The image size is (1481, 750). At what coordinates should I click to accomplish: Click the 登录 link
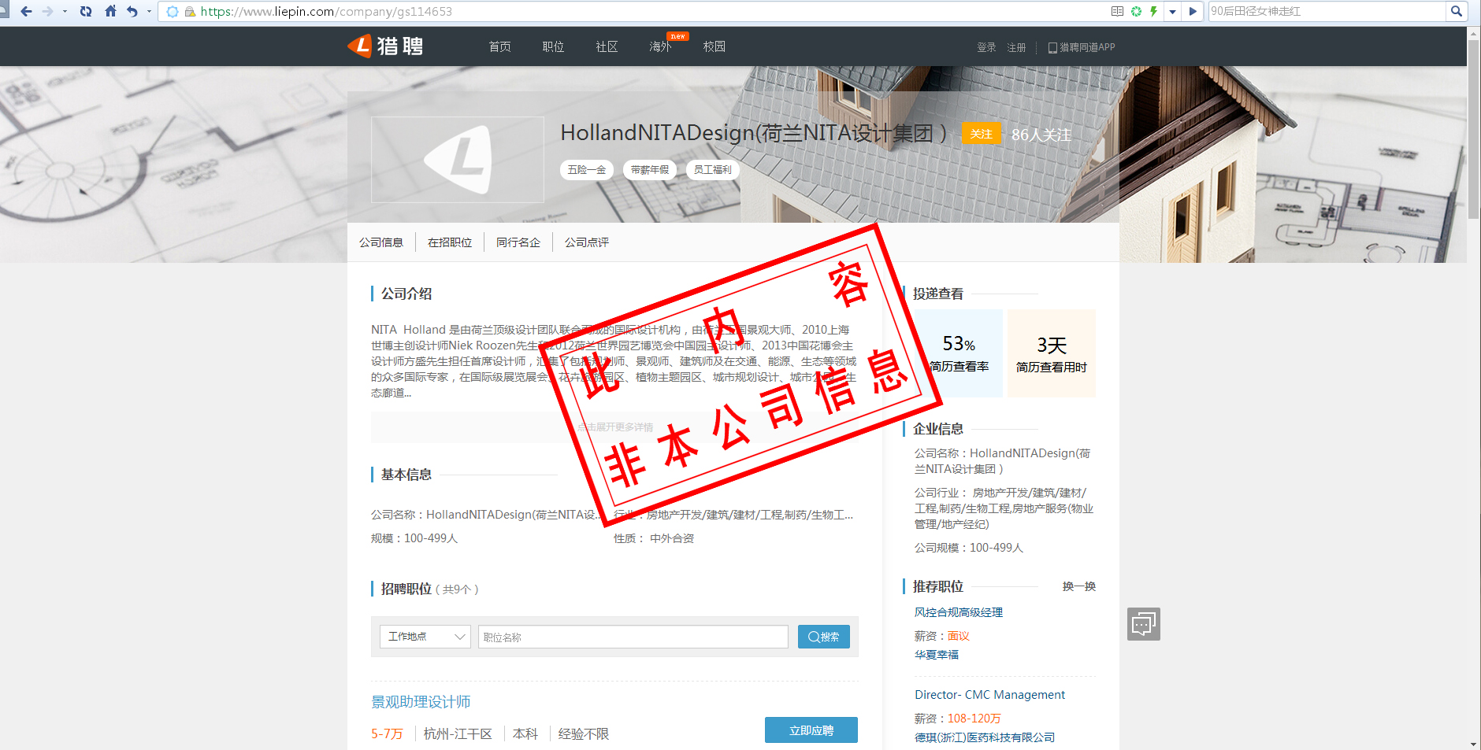[x=986, y=47]
